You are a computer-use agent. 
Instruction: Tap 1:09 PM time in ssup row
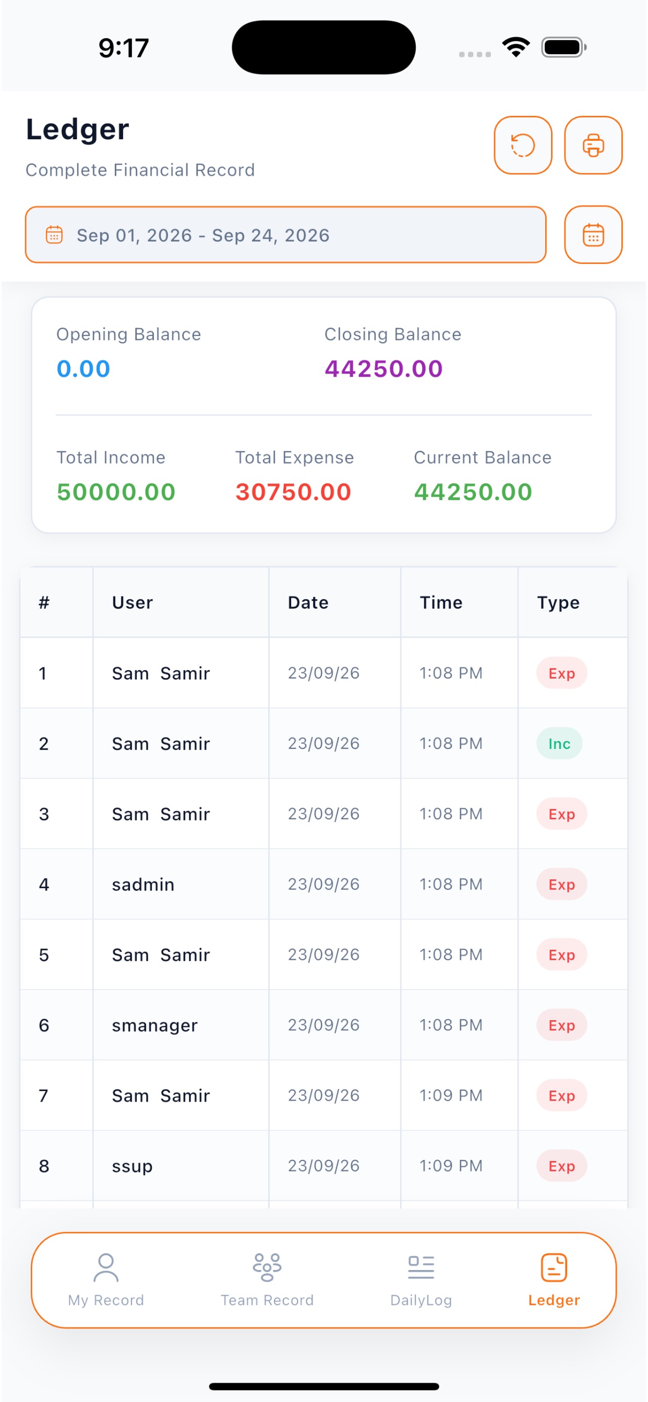451,1166
